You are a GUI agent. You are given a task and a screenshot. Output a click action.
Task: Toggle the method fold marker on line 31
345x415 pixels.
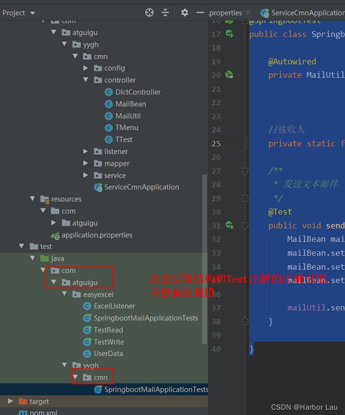pos(245,225)
